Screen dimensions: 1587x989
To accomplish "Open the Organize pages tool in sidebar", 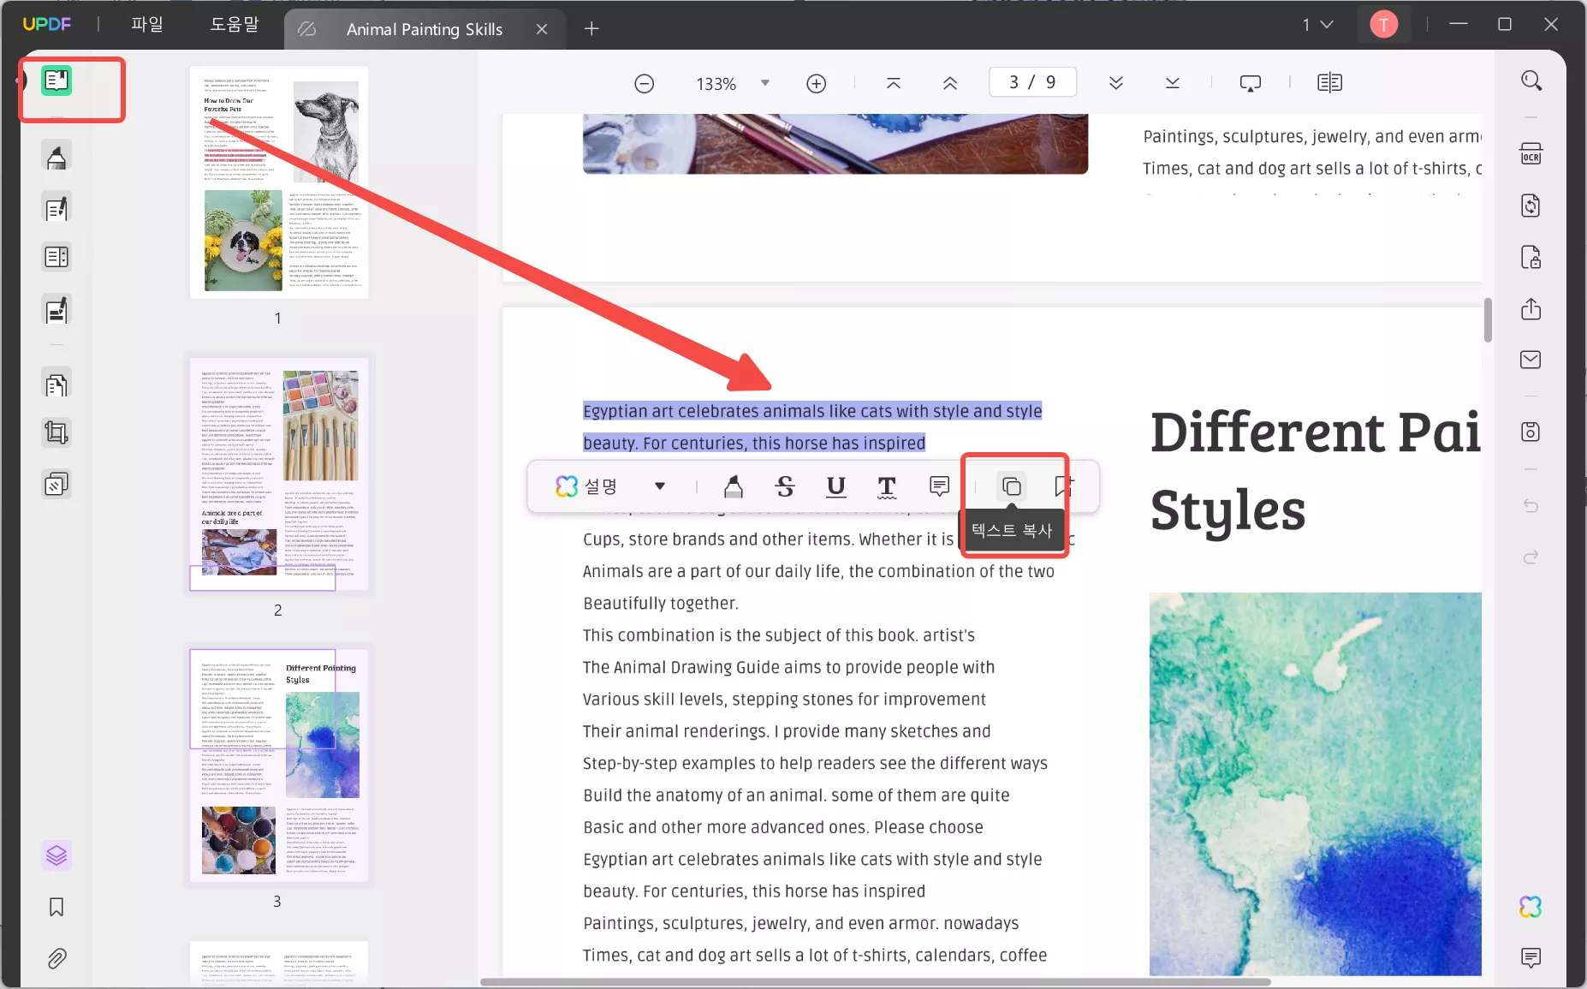I will 56,385.
